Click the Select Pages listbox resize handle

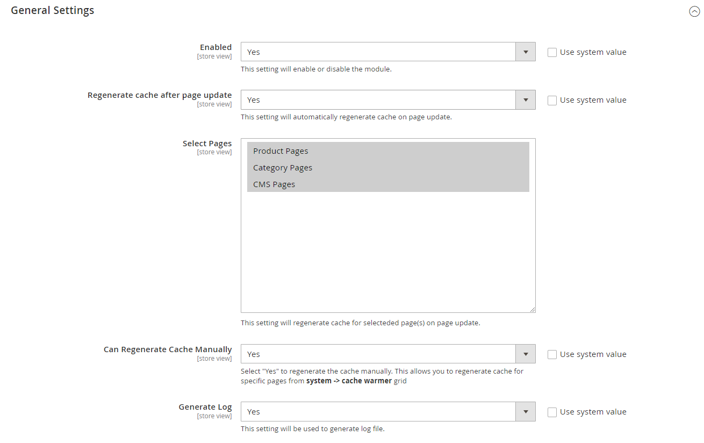[x=532, y=309]
